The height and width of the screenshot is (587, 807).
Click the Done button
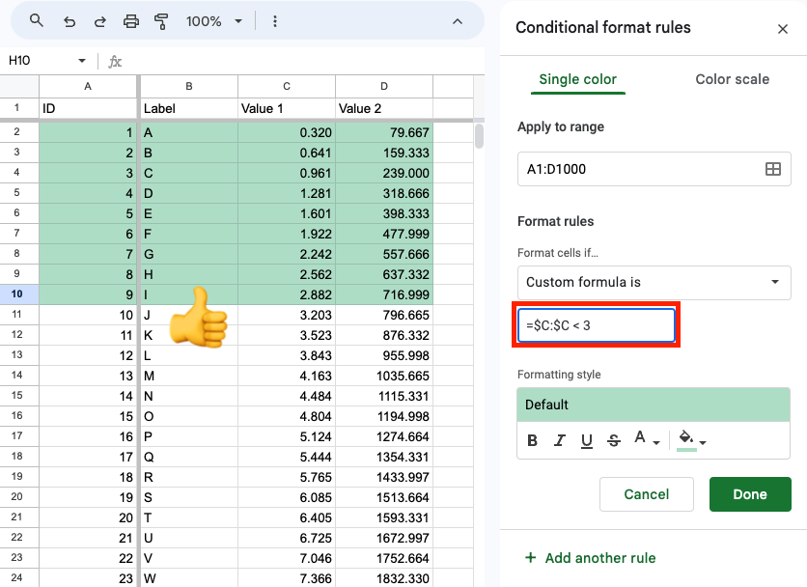(x=750, y=493)
